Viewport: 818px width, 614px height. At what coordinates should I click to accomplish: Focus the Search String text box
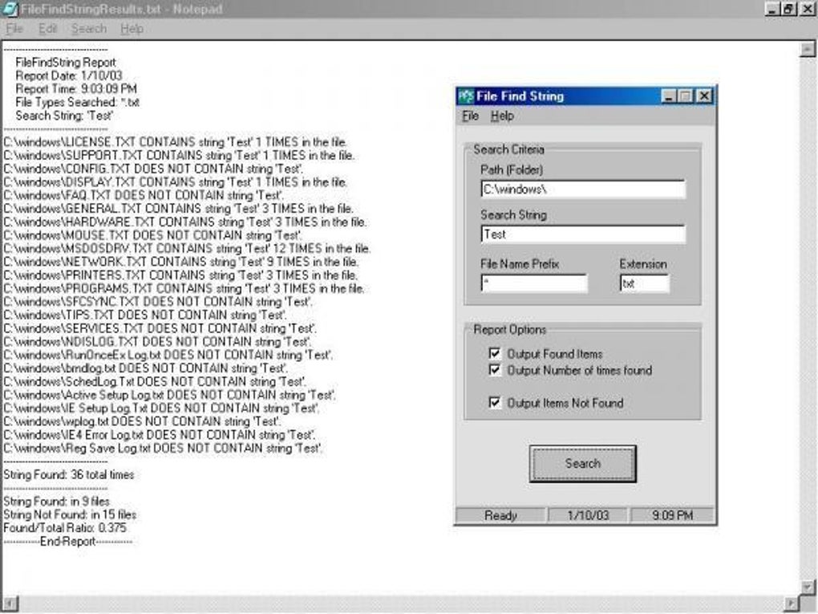(x=583, y=234)
